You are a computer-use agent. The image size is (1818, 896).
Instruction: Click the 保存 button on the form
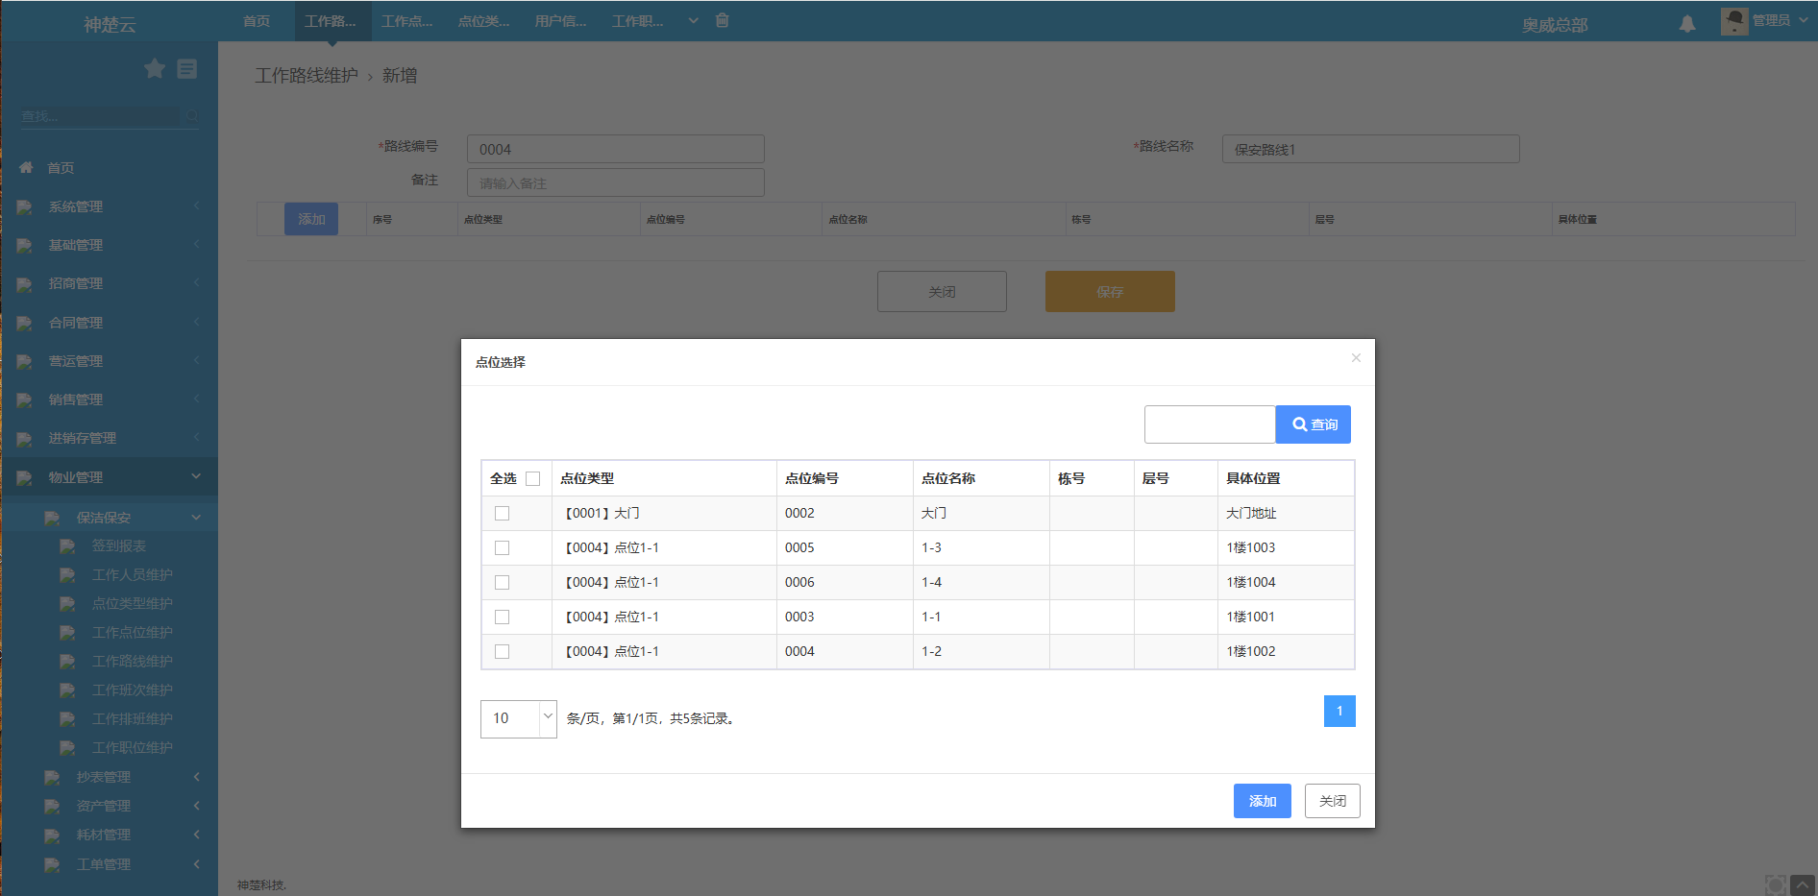[1110, 291]
